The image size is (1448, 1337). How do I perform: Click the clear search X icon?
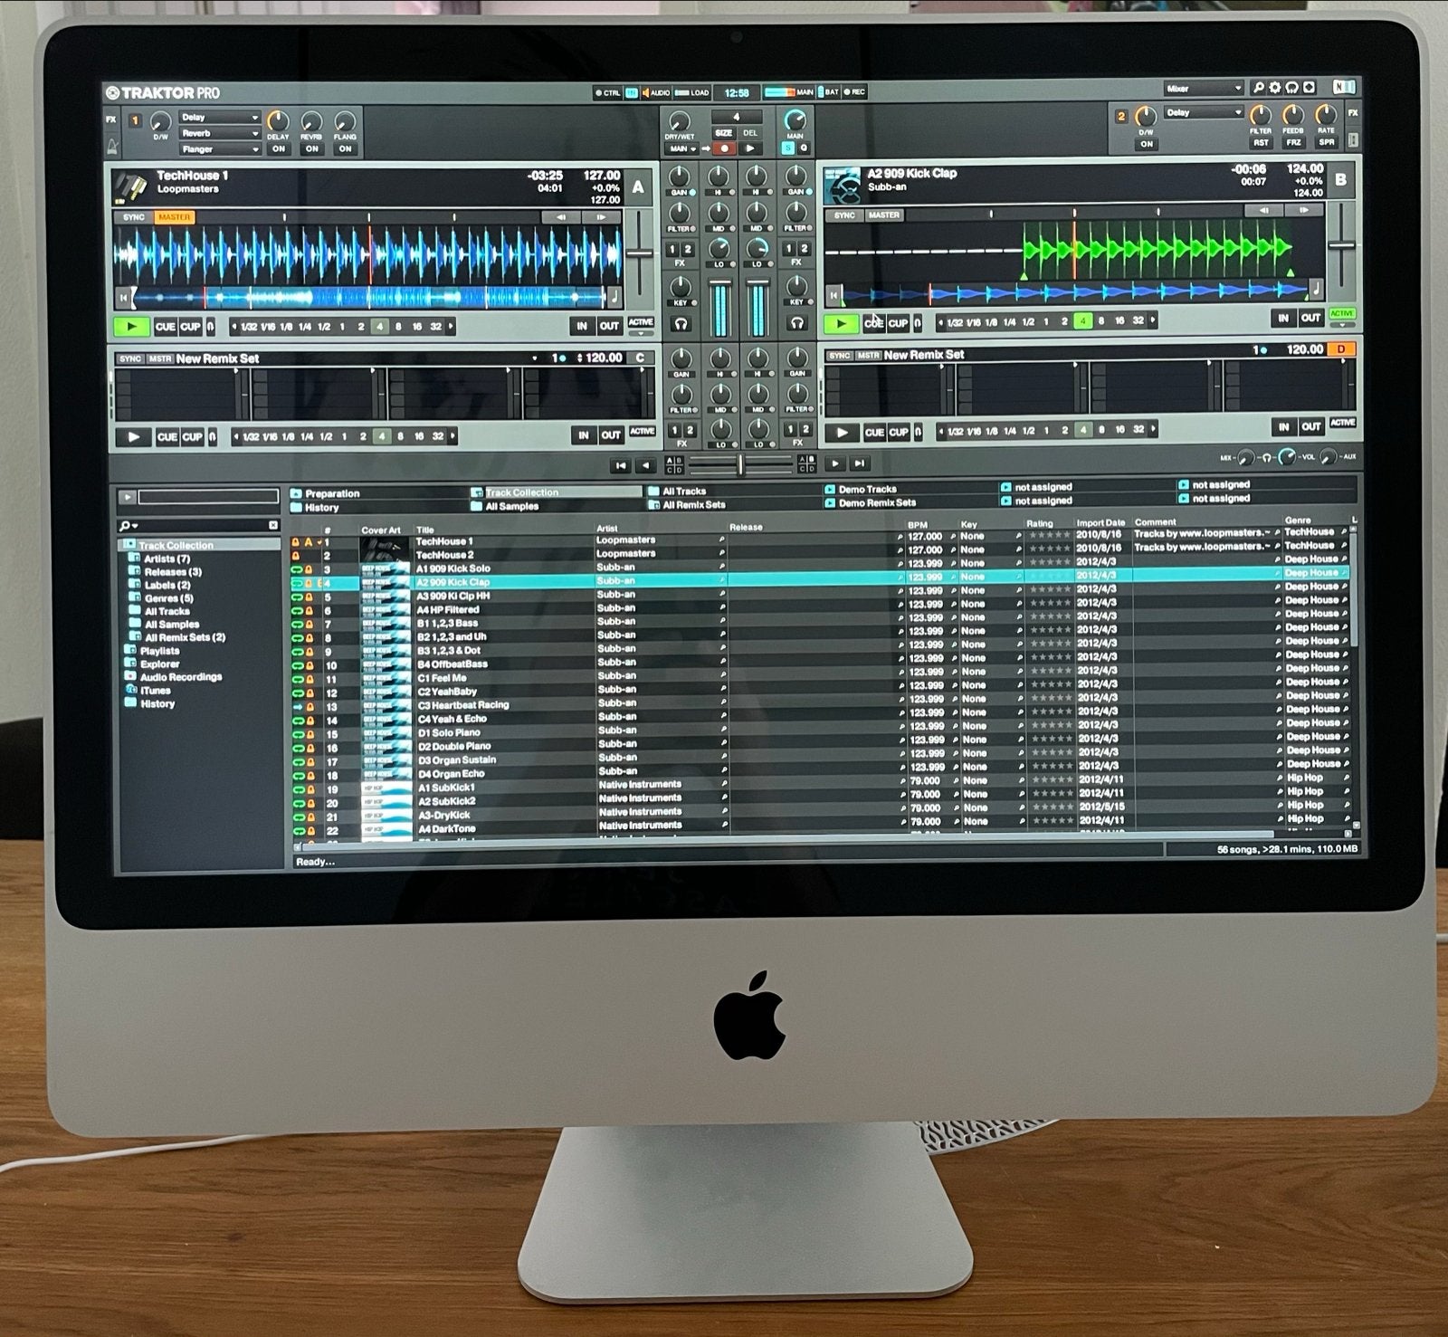(x=273, y=525)
